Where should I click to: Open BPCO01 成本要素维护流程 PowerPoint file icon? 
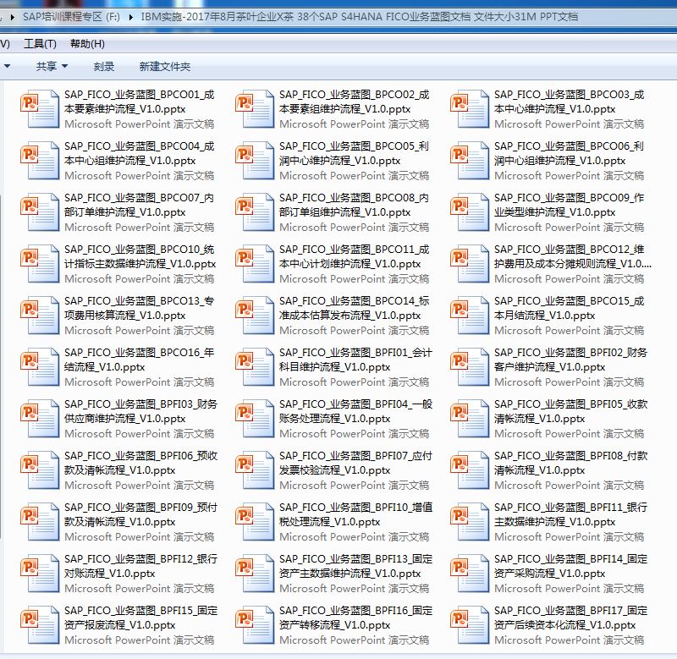pos(40,109)
